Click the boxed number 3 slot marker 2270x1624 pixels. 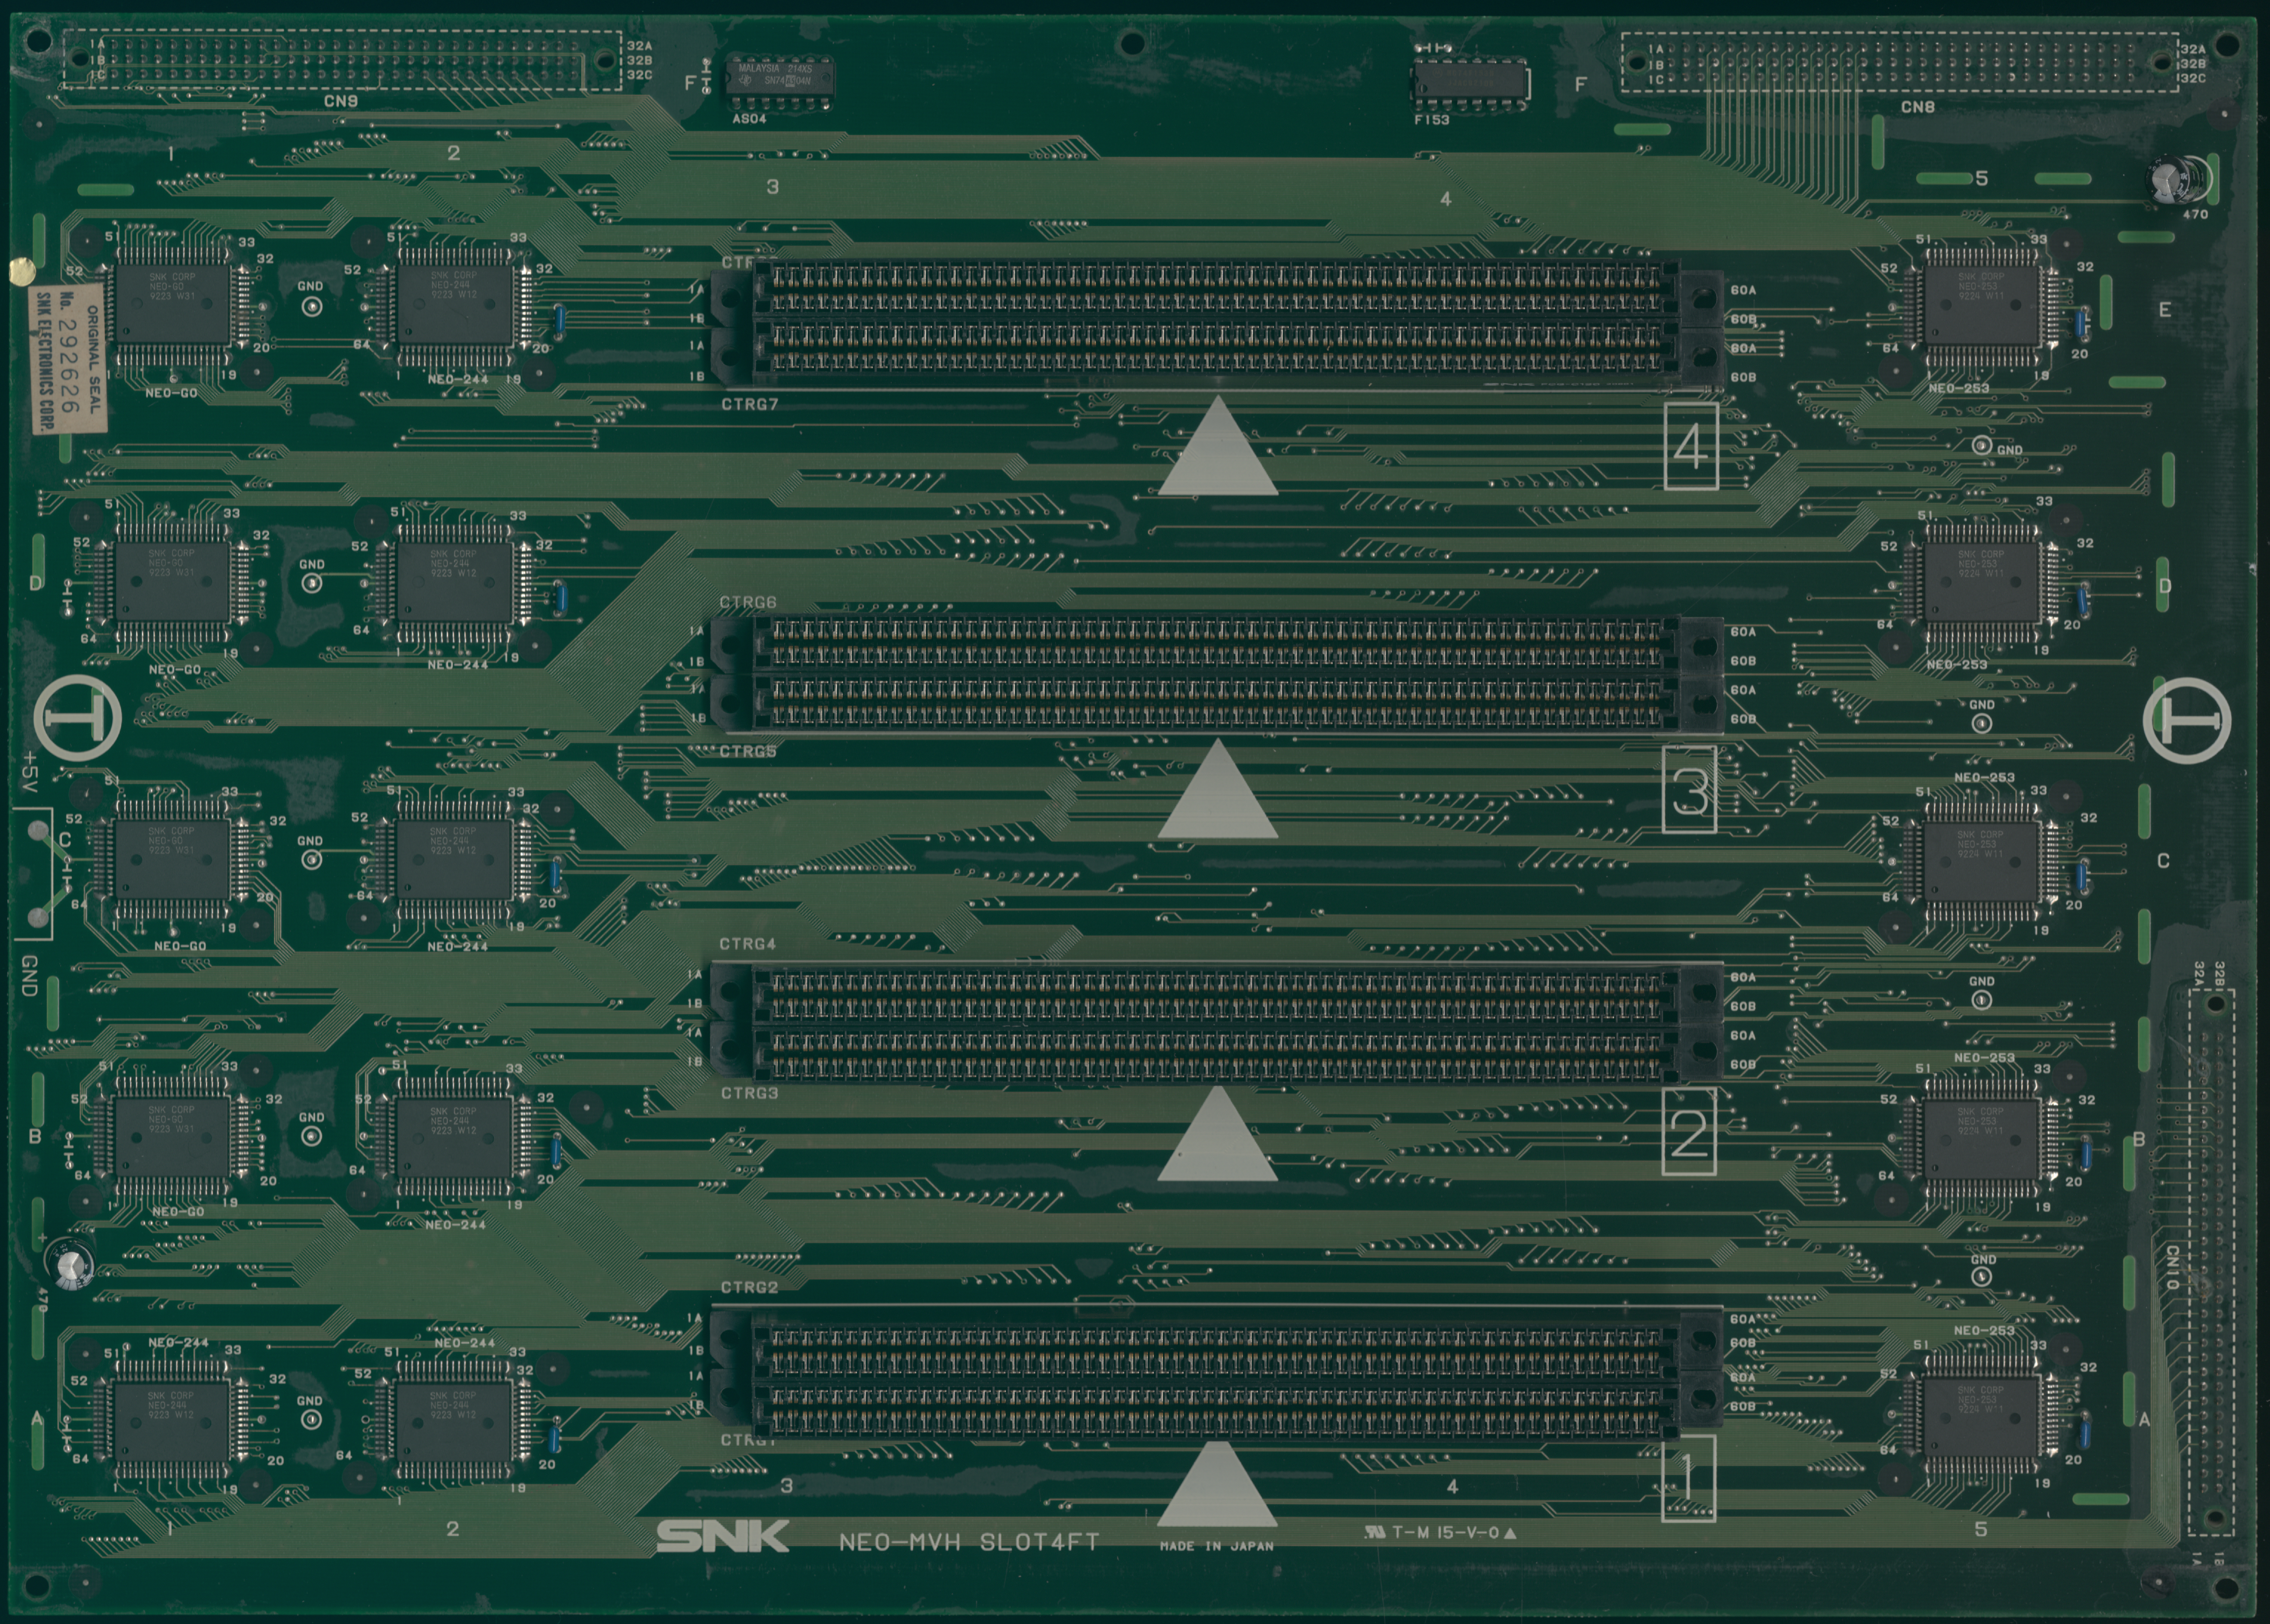(1689, 790)
